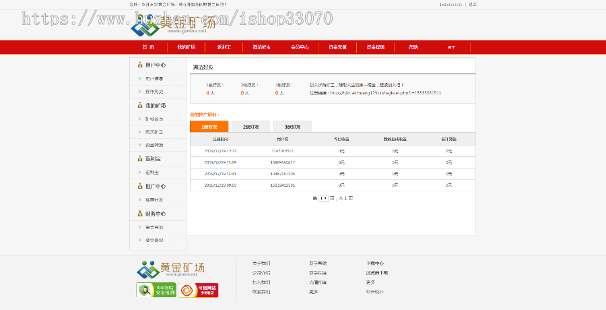Click the arrow icon next to sidebar 资金提现

click(140, 240)
